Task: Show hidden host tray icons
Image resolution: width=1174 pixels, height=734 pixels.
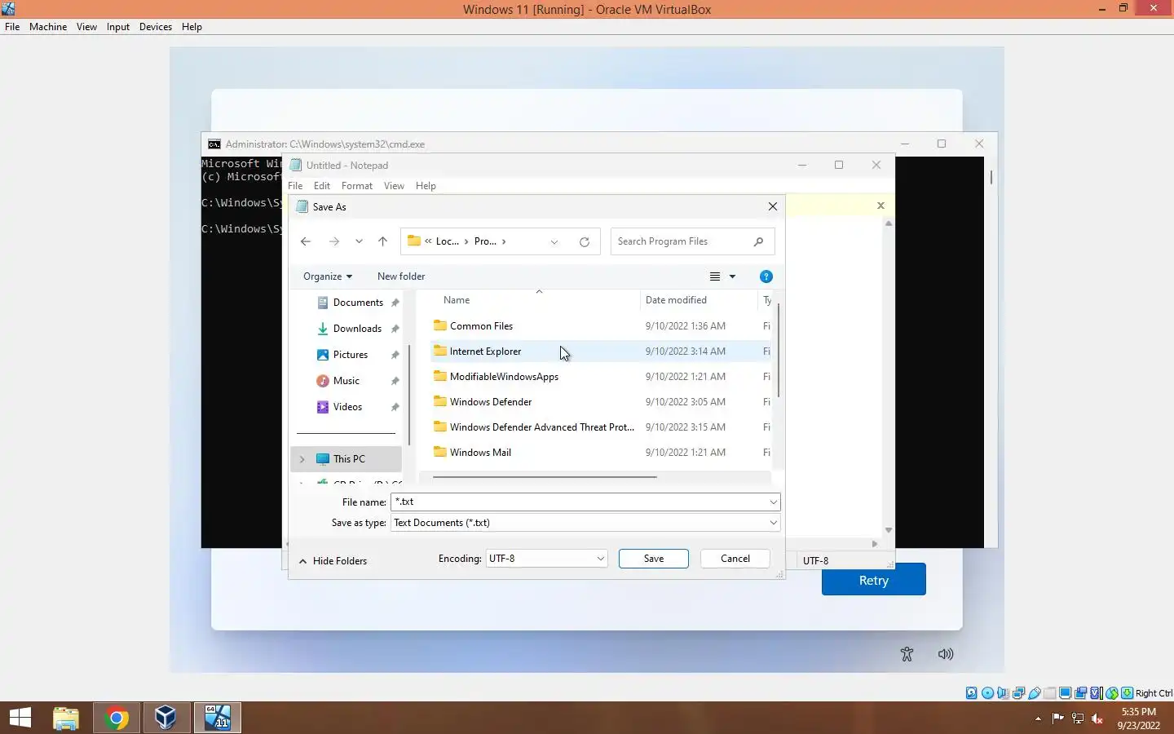Action: click(x=1038, y=719)
